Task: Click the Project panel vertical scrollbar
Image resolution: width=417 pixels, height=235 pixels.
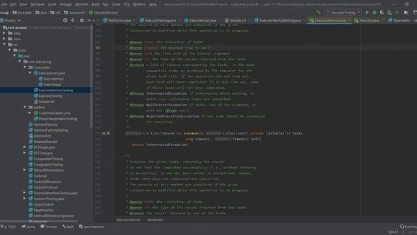Action: pyautogui.click(x=91, y=76)
